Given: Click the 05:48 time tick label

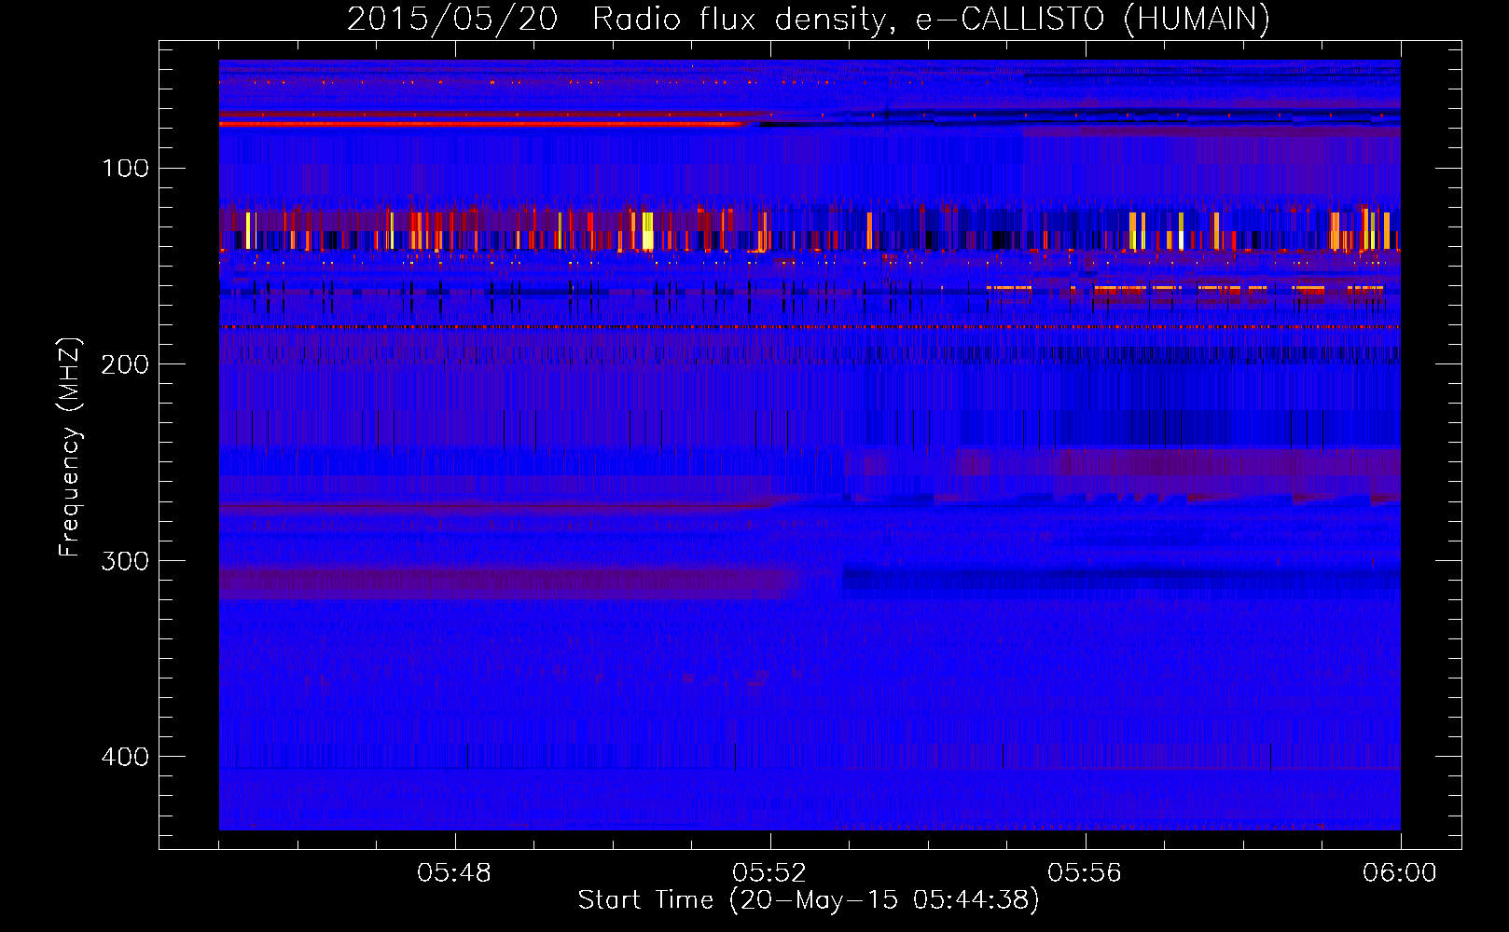Looking at the screenshot, I should [454, 873].
